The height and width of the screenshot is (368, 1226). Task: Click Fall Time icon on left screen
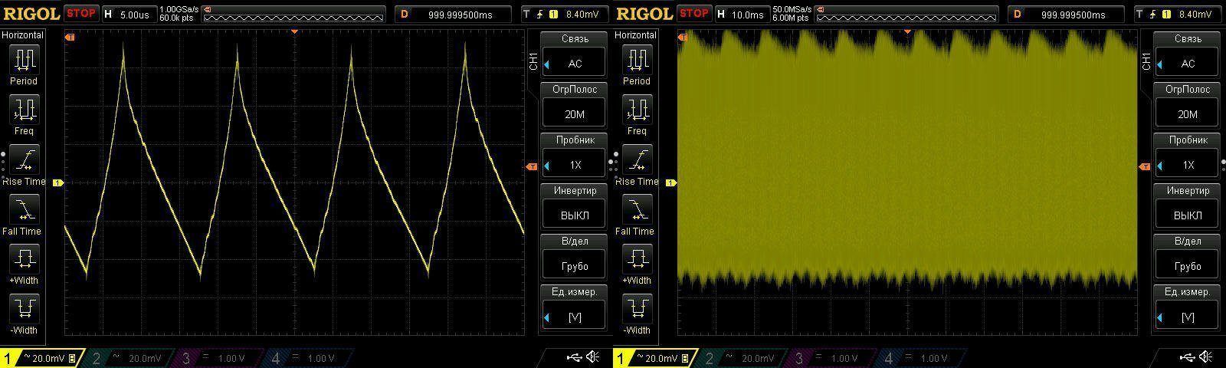(x=24, y=210)
